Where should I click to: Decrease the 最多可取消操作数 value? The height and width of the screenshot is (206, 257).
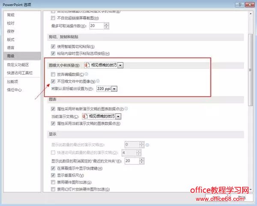pos(106,27)
